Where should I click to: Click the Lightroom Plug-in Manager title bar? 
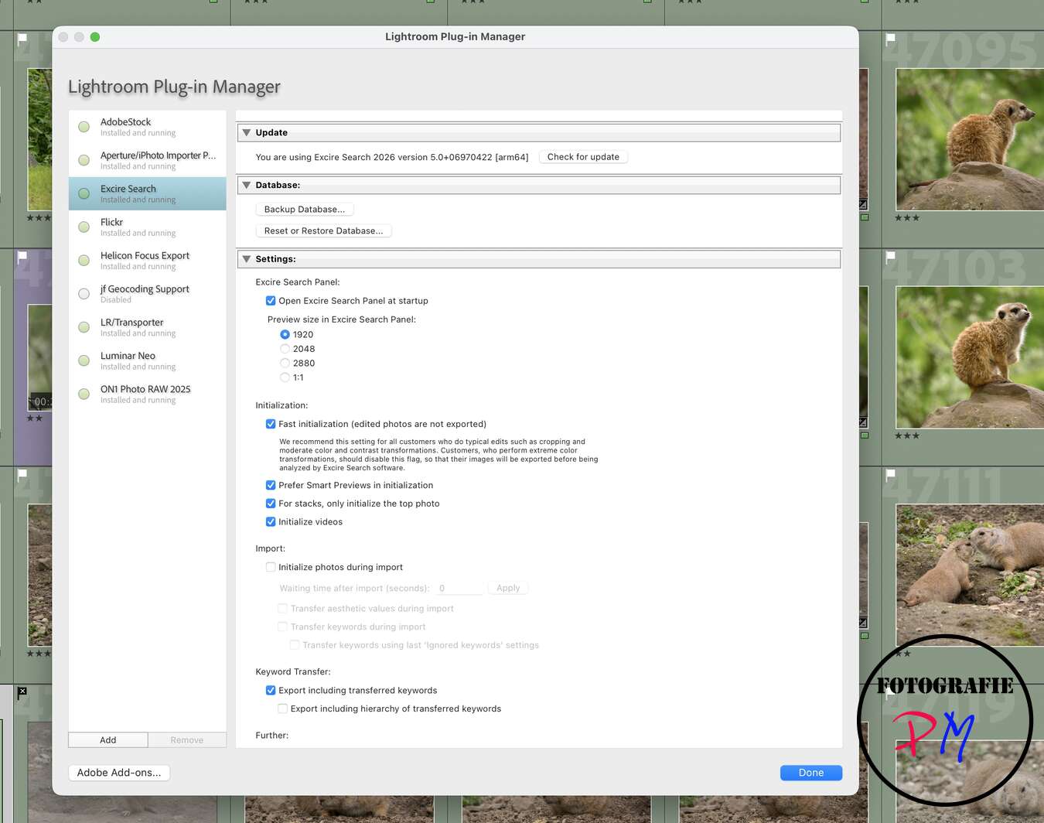pos(455,36)
